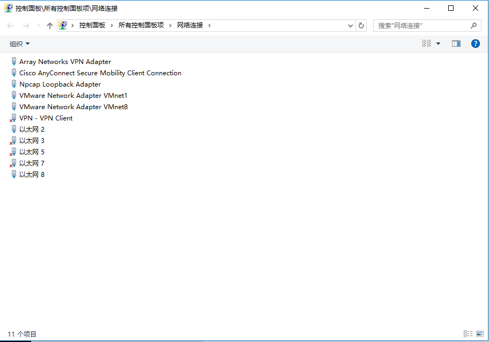Expand chevron after 网络连接 in breadcrumb

tap(209, 25)
